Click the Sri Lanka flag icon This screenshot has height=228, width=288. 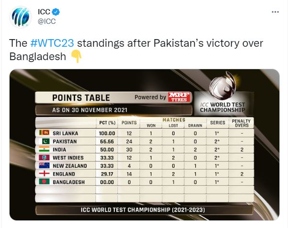(x=44, y=133)
